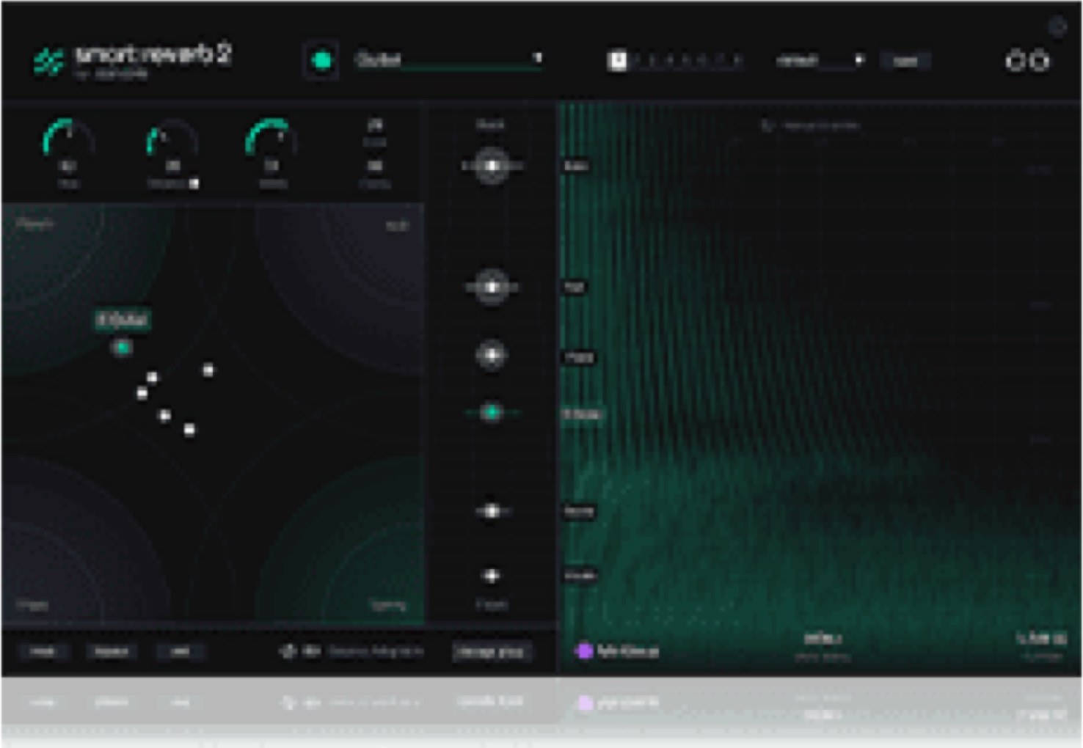Click the save preset button
1083x748 pixels.
[x=905, y=61]
